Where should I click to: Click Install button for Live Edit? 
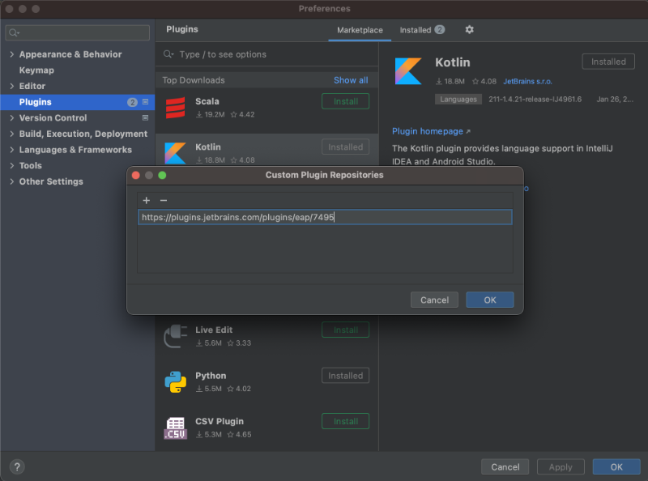point(346,330)
